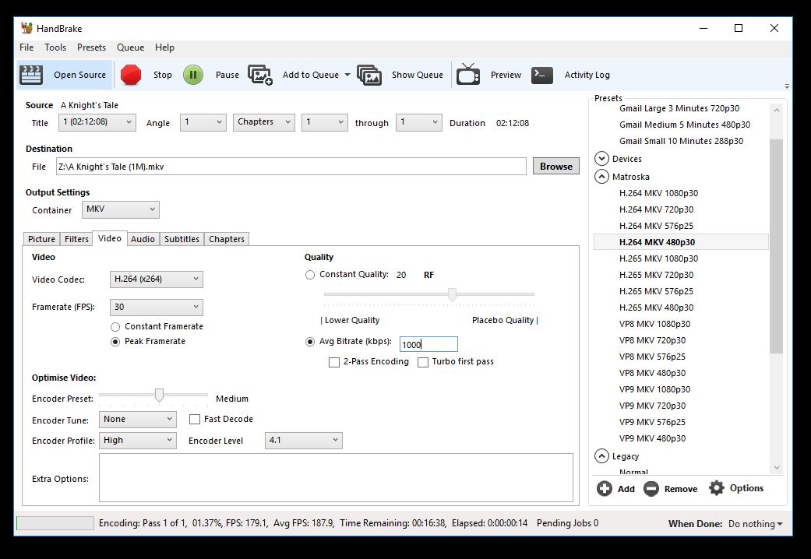Open the File menu
The width and height of the screenshot is (811, 559).
pyautogui.click(x=26, y=47)
